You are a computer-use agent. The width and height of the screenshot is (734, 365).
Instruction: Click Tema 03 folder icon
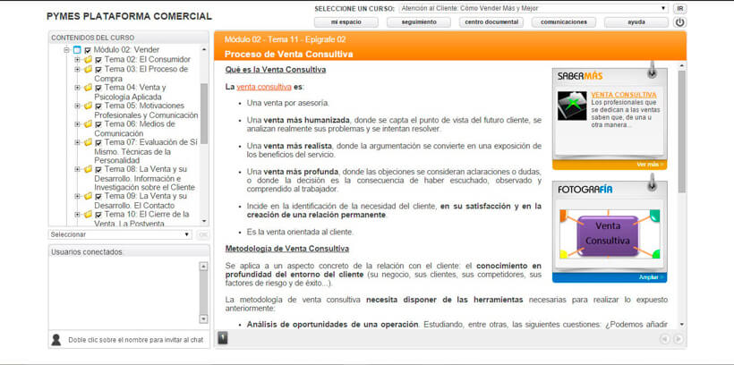pos(88,69)
